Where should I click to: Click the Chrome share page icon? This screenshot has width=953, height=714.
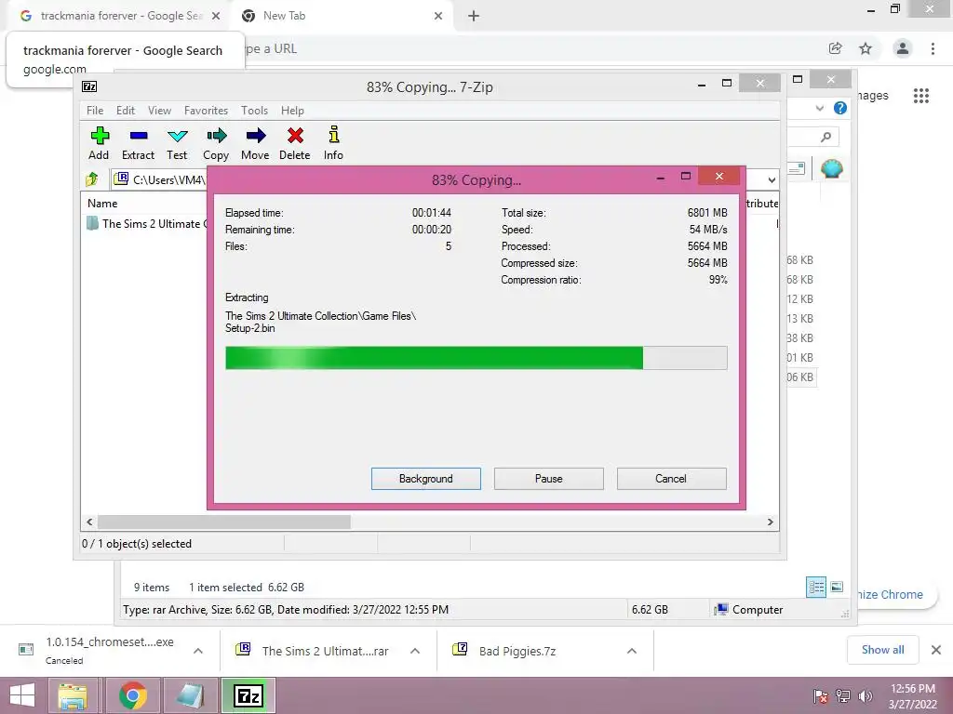(836, 48)
